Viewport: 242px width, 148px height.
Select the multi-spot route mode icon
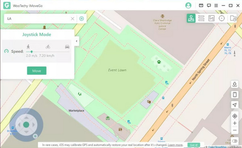211,18
